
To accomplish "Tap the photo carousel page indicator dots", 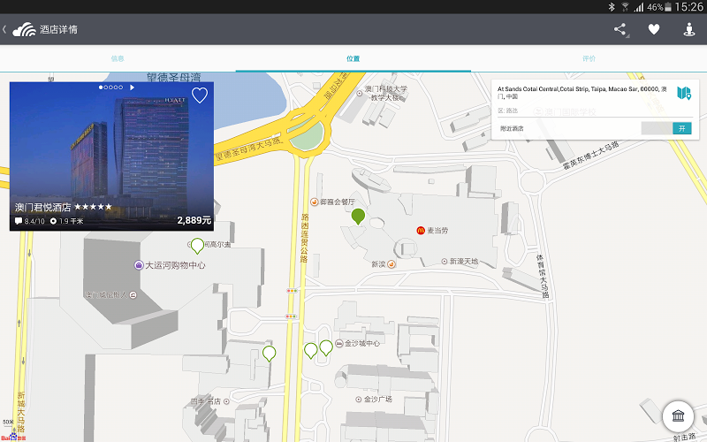I will click(111, 88).
